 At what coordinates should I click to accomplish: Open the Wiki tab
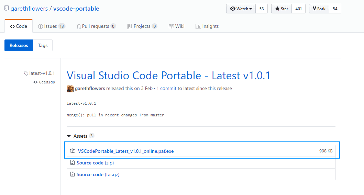tap(176, 26)
